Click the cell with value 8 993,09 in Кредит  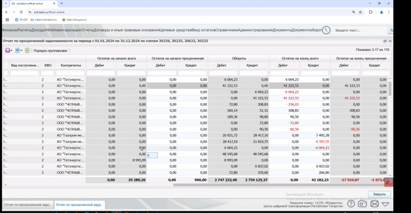coord(131,160)
